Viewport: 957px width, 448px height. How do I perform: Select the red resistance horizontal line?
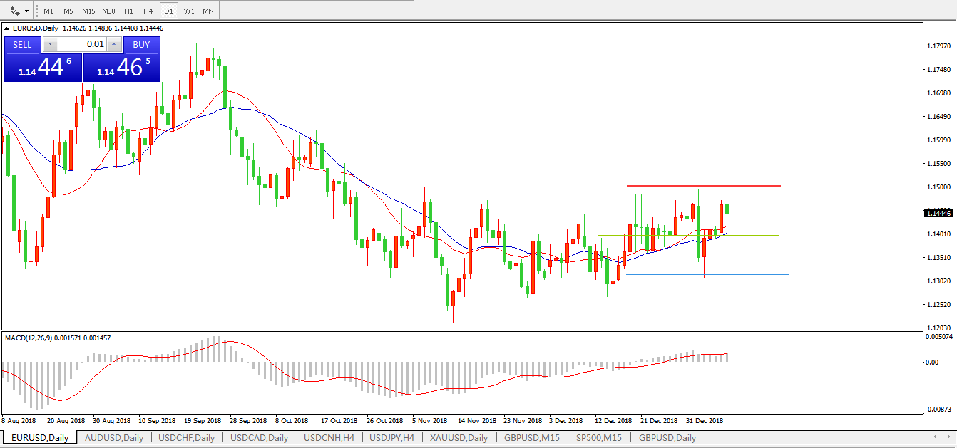click(x=703, y=186)
